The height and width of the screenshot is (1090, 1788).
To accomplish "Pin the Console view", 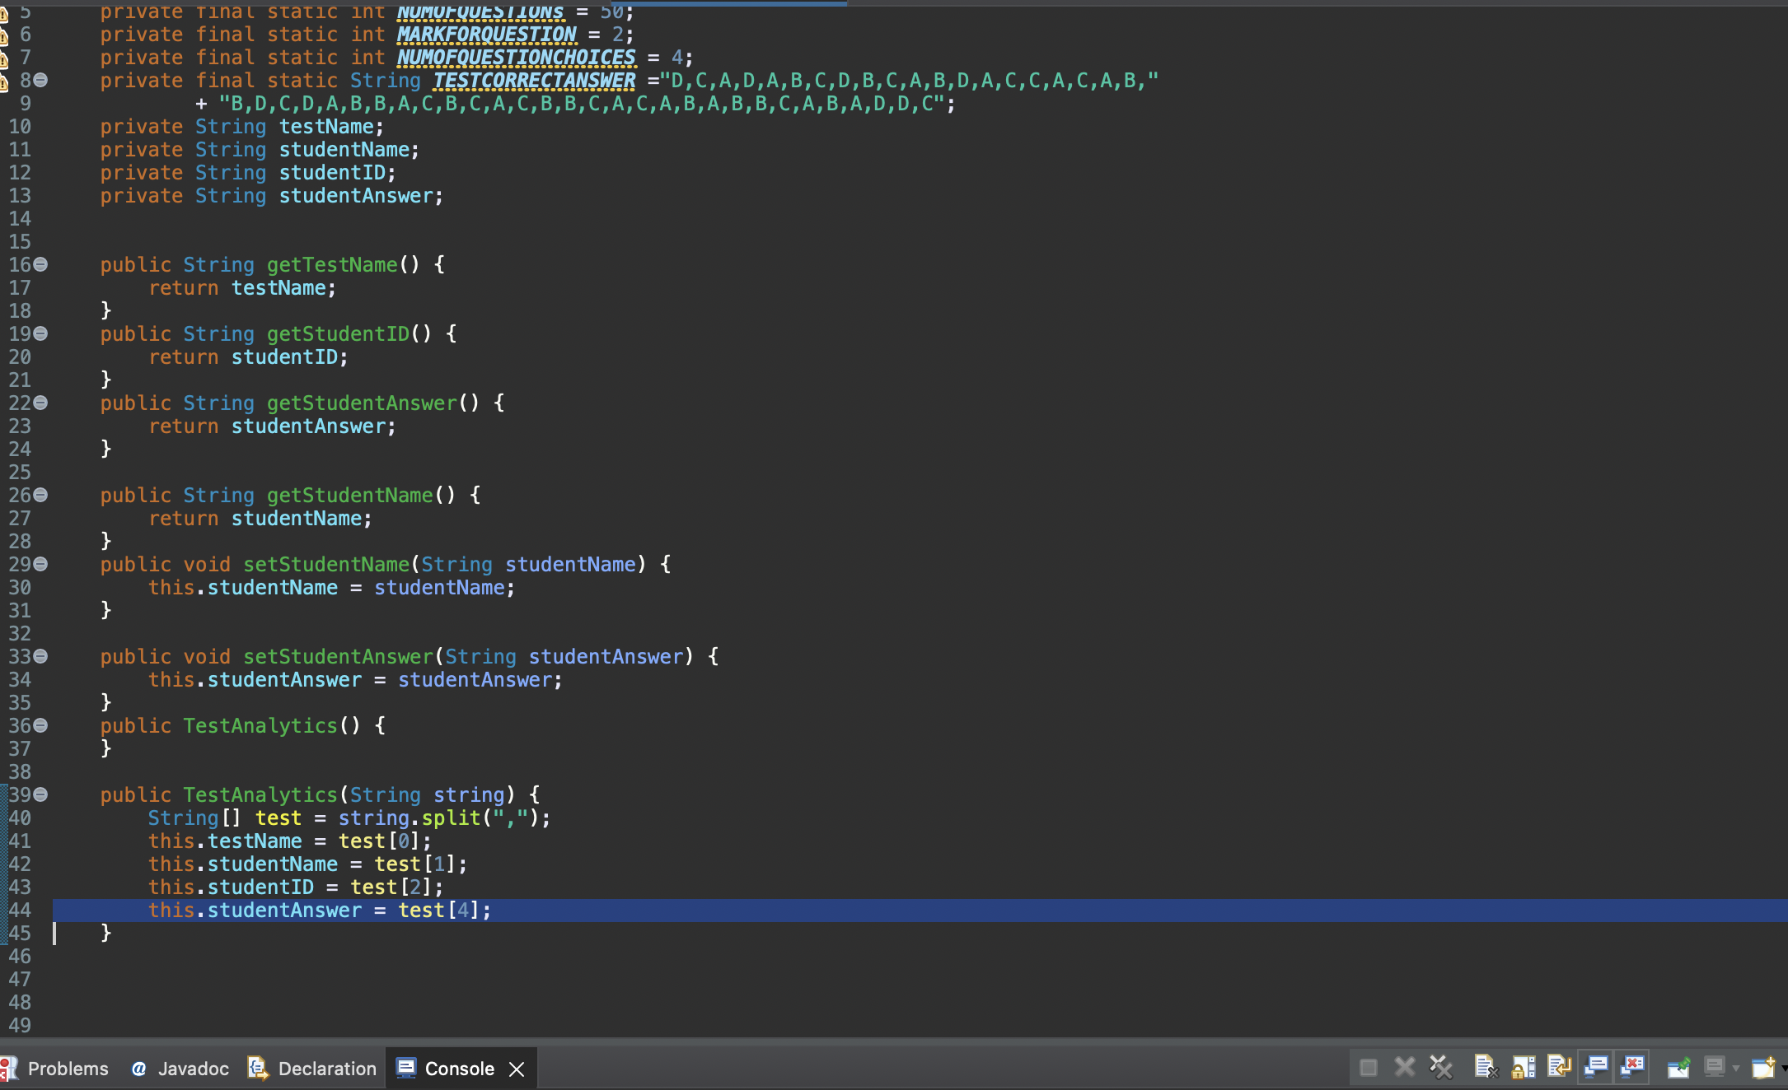I will [x=1679, y=1065].
